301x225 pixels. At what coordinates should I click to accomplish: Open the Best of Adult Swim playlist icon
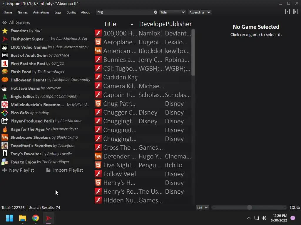pyautogui.click(x=5, y=55)
